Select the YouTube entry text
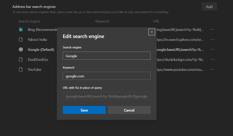Viewport: 233px width, 136px height. (35, 69)
